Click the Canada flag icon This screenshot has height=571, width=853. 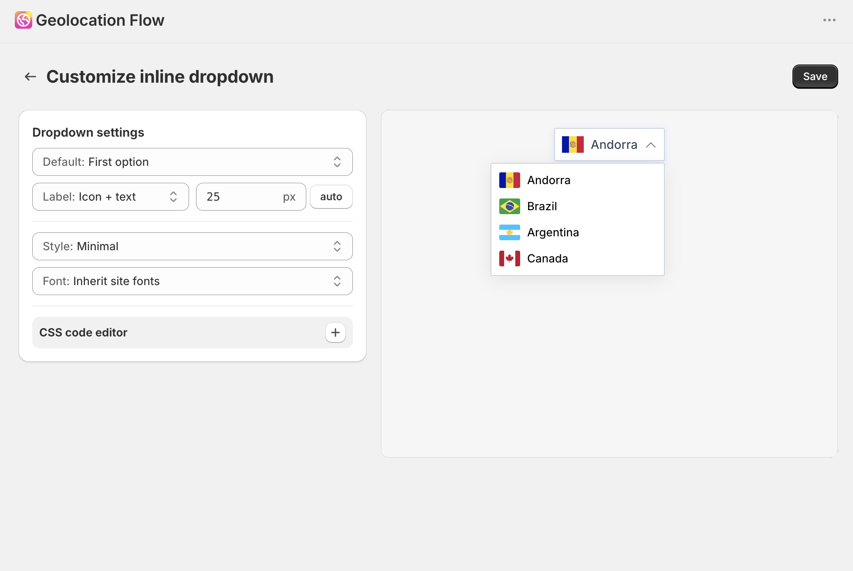tap(510, 258)
